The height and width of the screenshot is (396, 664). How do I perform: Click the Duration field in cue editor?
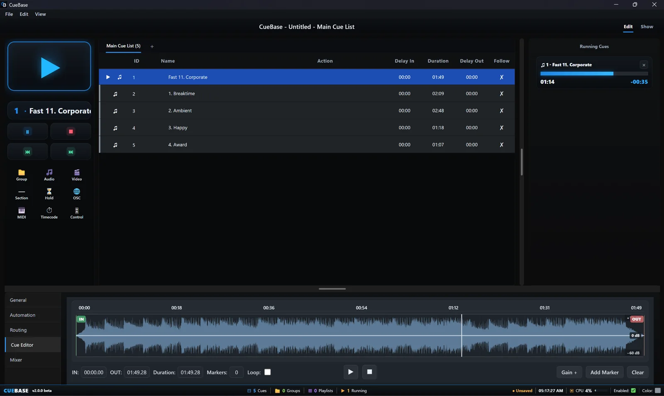click(x=190, y=372)
